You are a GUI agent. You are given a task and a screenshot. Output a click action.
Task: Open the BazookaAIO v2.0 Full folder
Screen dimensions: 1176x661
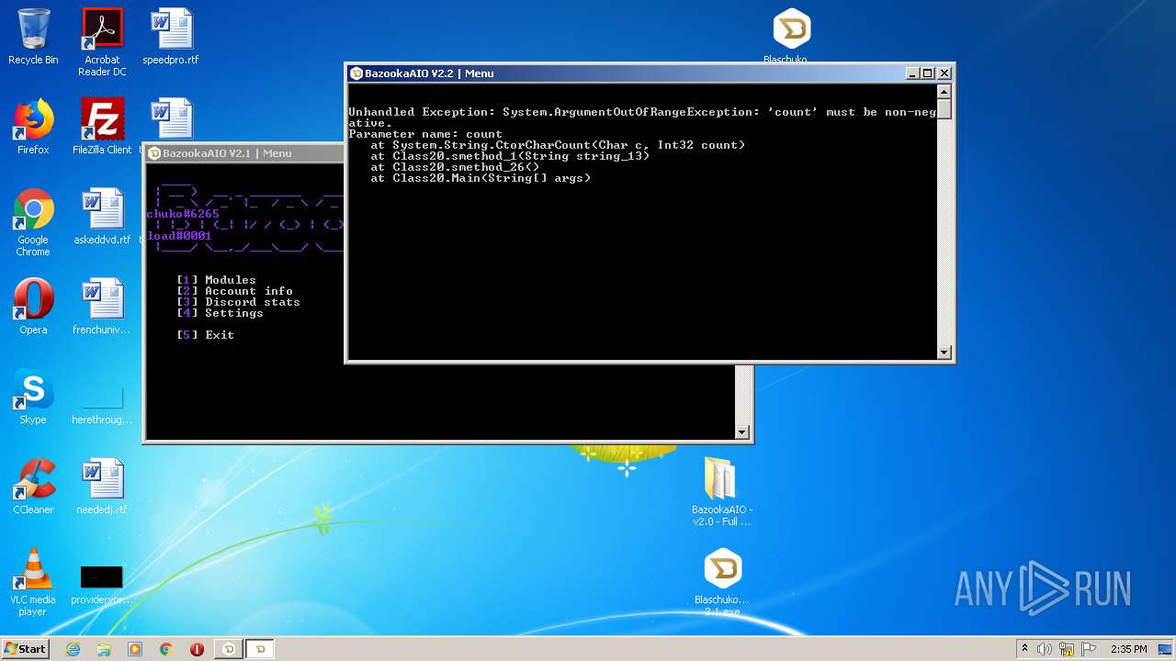(722, 491)
